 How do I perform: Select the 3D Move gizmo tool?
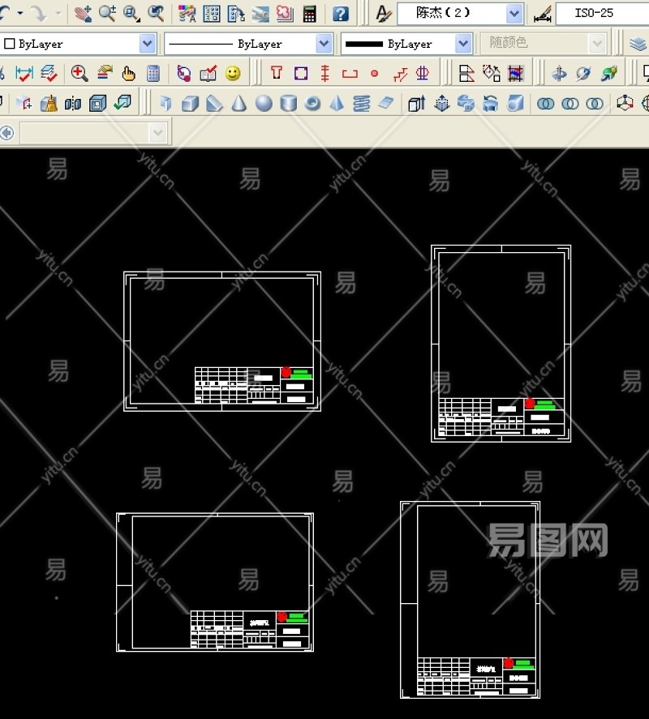[x=625, y=103]
